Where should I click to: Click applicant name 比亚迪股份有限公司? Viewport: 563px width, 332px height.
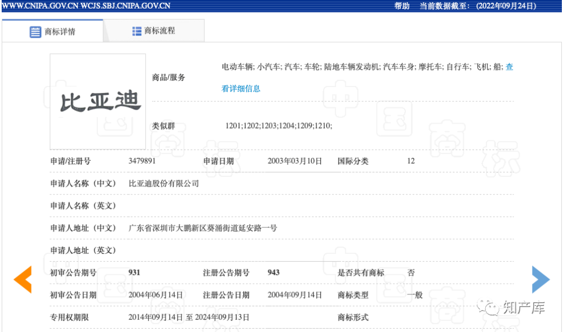point(164,183)
